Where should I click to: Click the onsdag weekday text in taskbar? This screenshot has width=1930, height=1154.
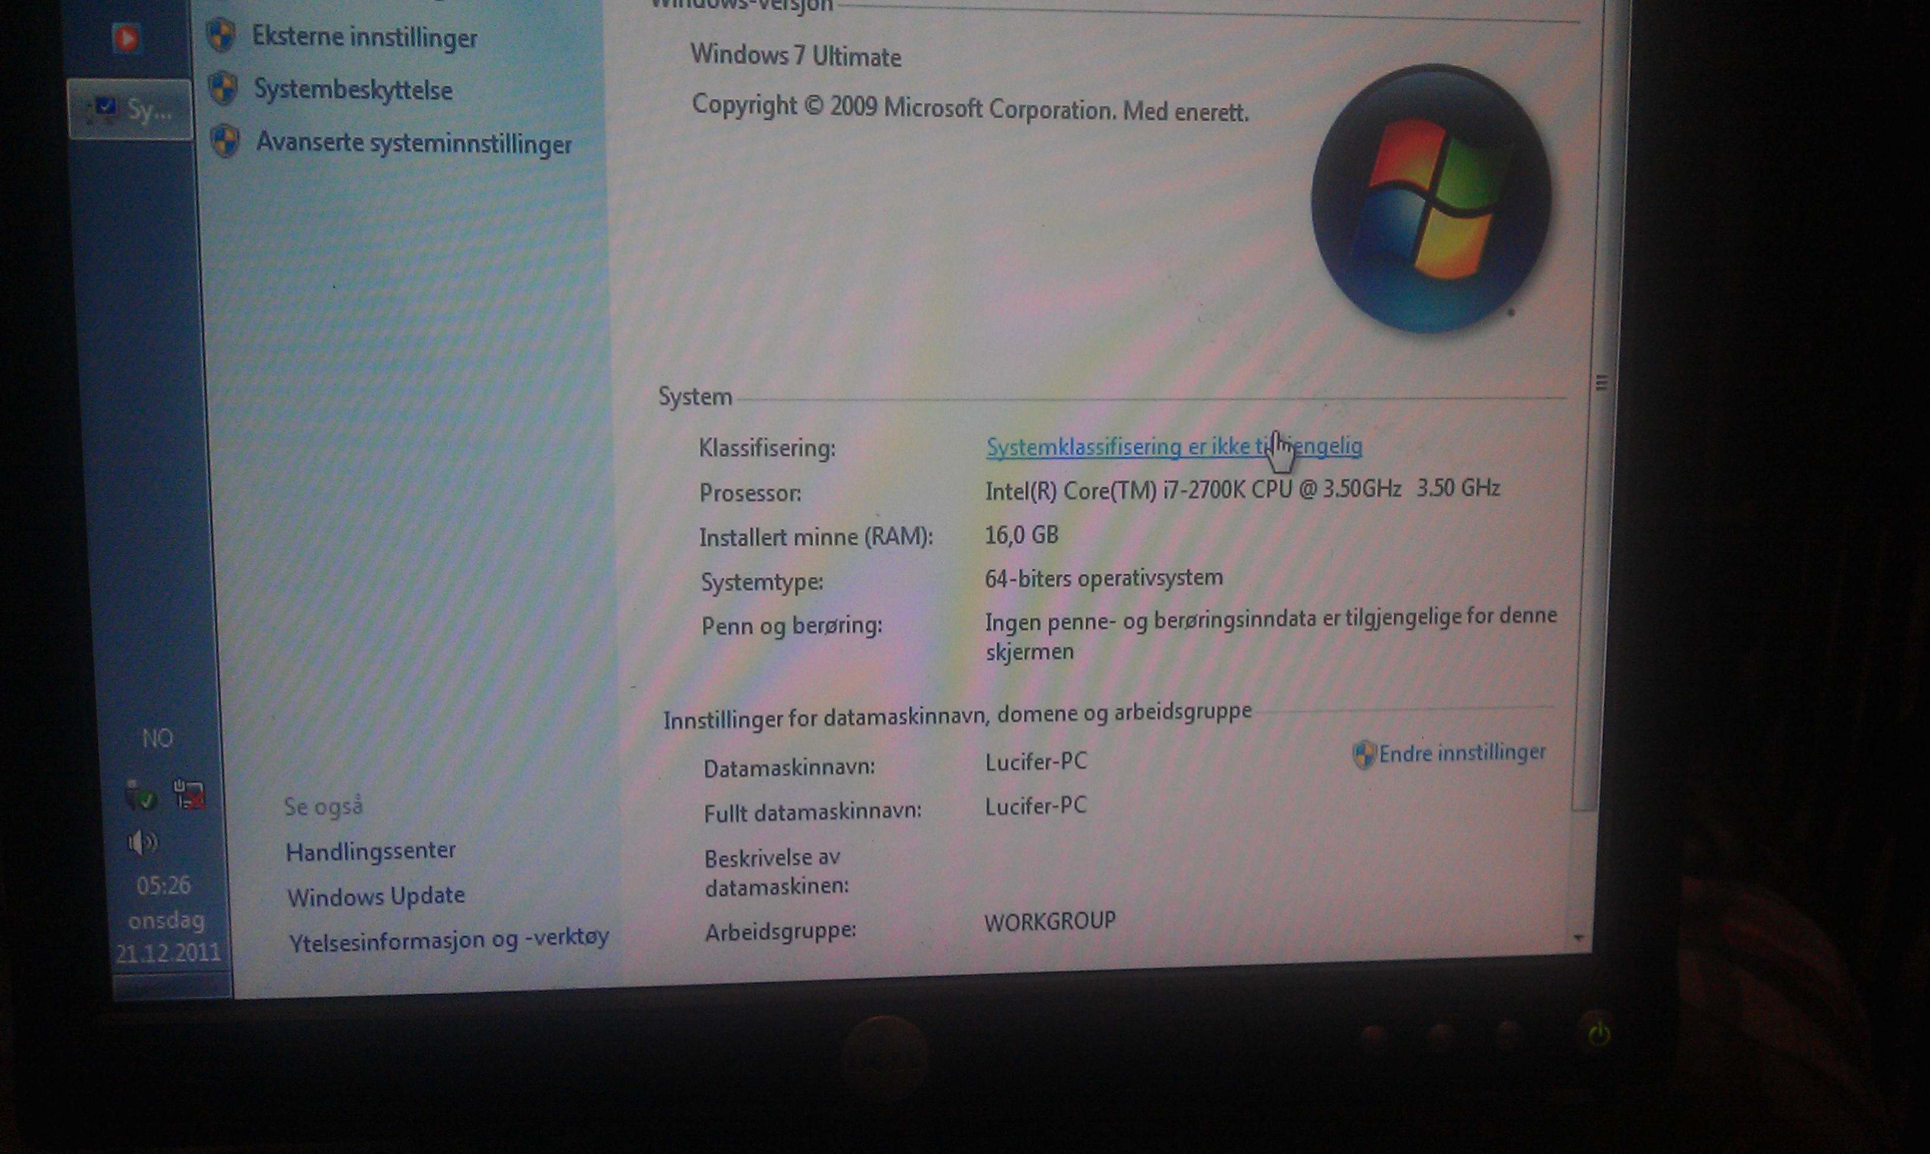point(166,920)
